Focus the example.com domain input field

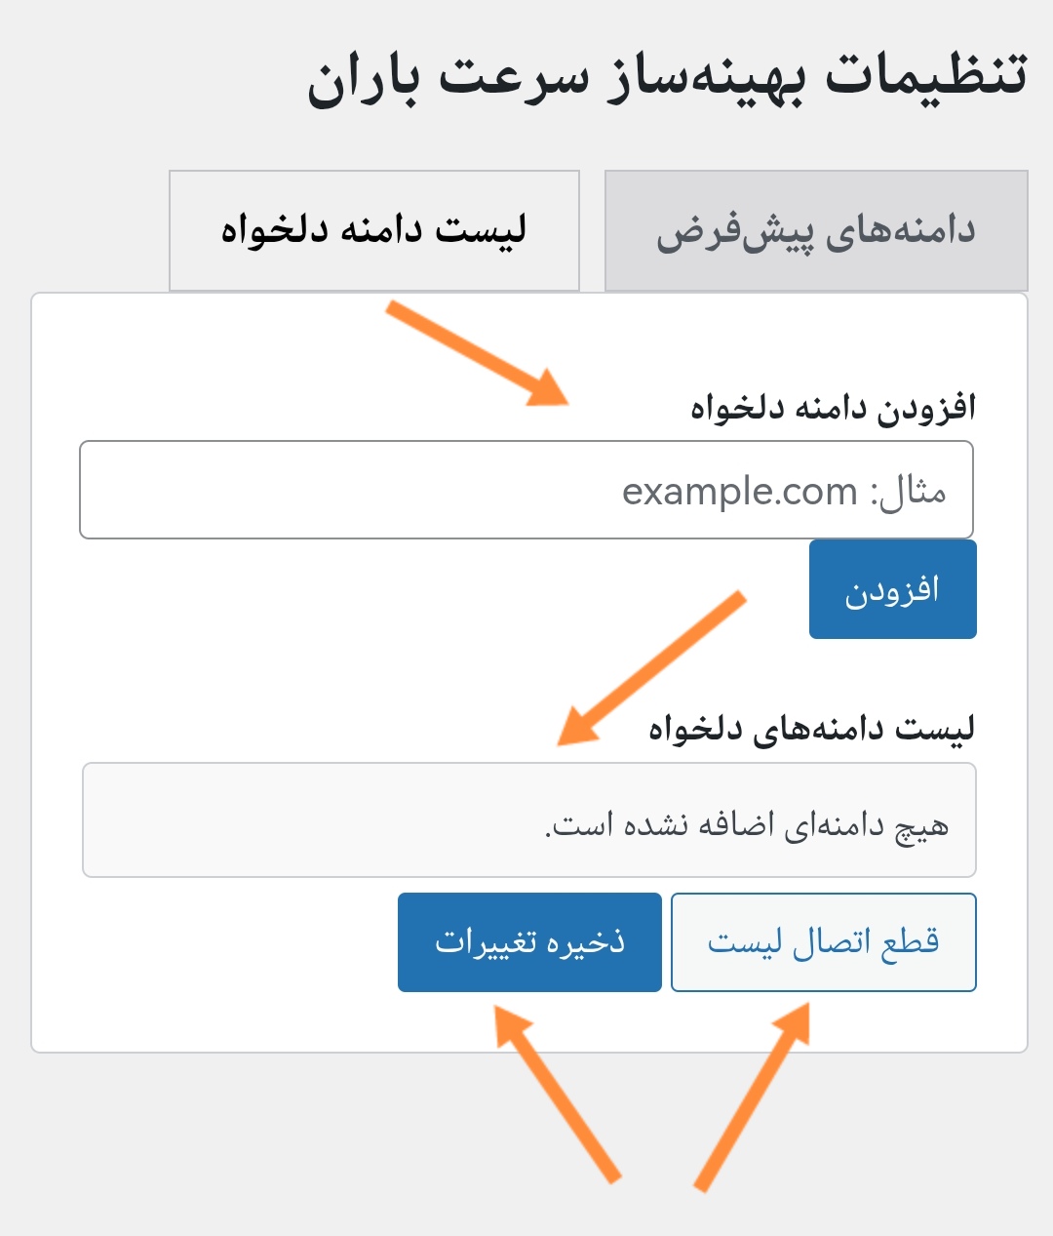click(526, 490)
